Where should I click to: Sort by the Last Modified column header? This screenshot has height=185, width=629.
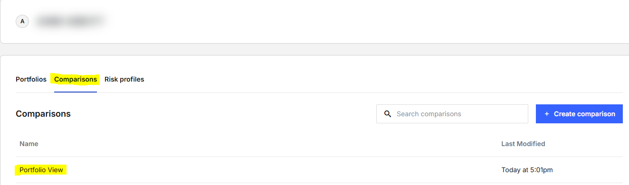[523, 144]
